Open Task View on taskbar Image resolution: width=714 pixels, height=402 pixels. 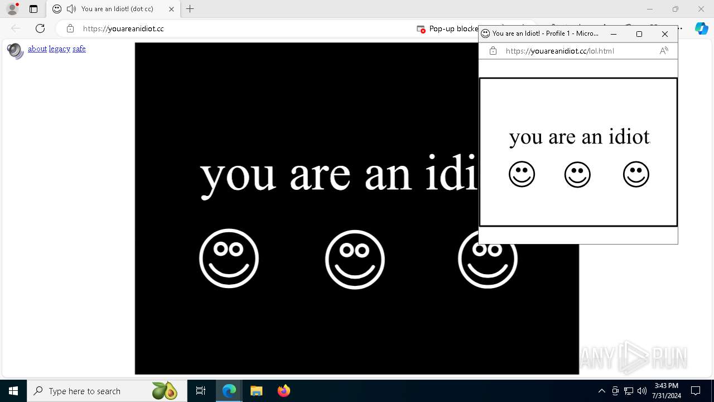coord(201,391)
